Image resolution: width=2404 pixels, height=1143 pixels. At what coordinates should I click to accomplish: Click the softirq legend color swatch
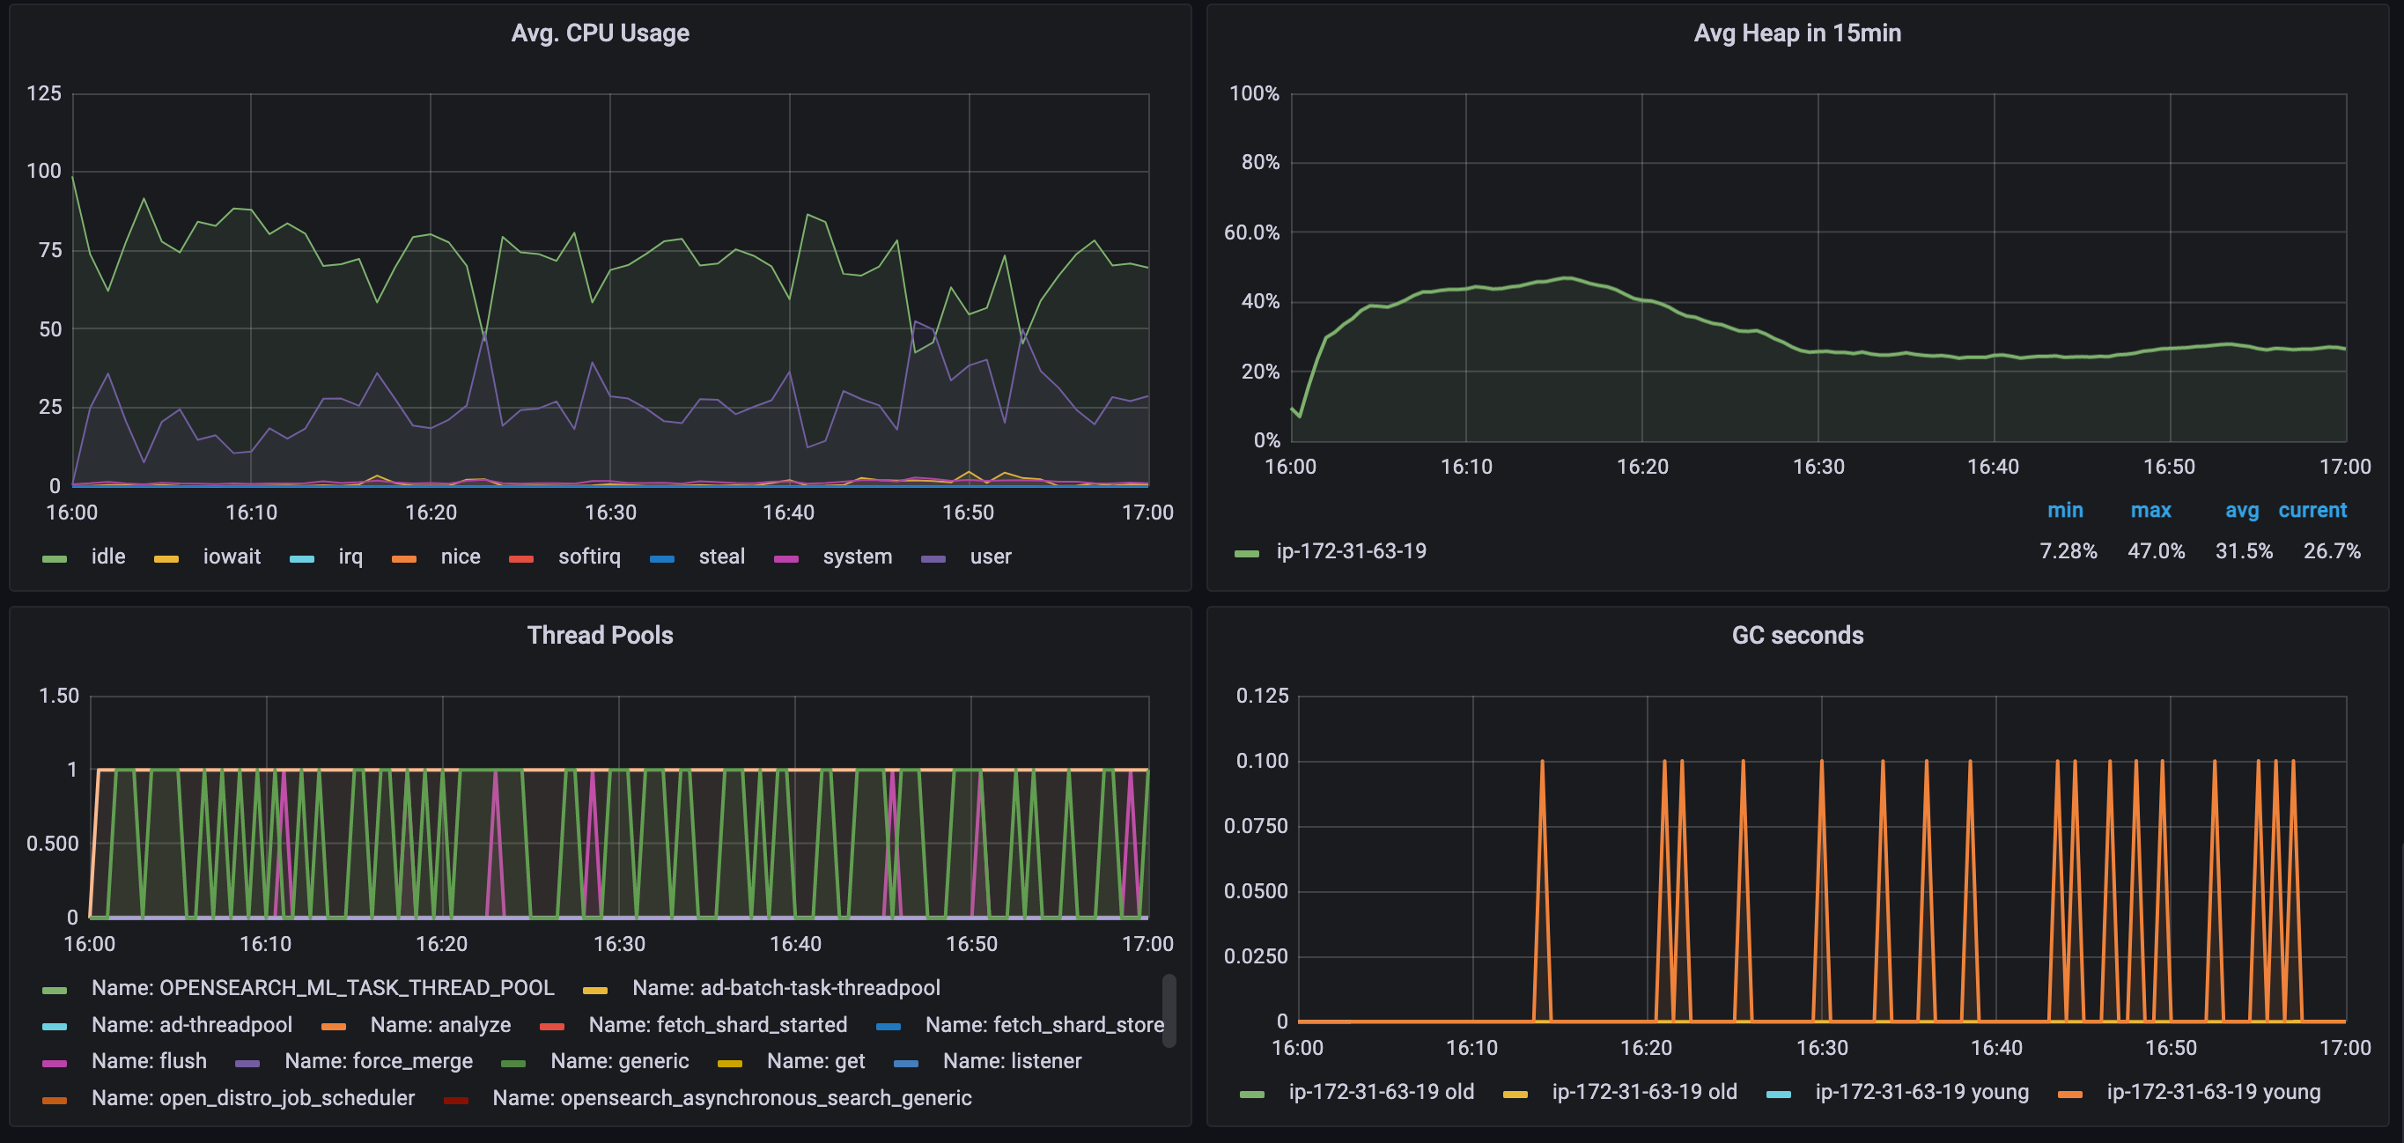[520, 559]
